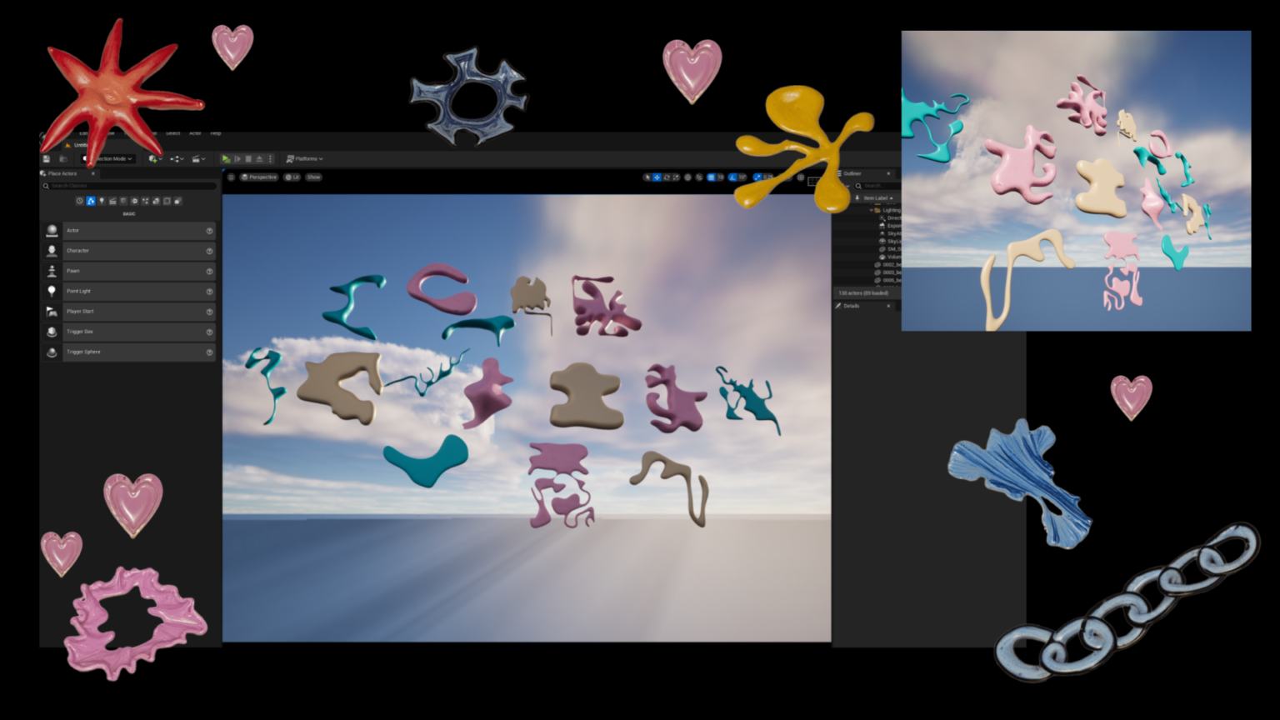Image resolution: width=1280 pixels, height=720 pixels.
Task: Open the Actor menu
Action: pos(195,133)
